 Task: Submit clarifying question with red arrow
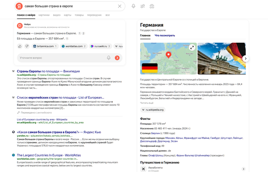[117, 58]
